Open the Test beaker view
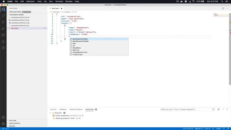 coord(3,42)
